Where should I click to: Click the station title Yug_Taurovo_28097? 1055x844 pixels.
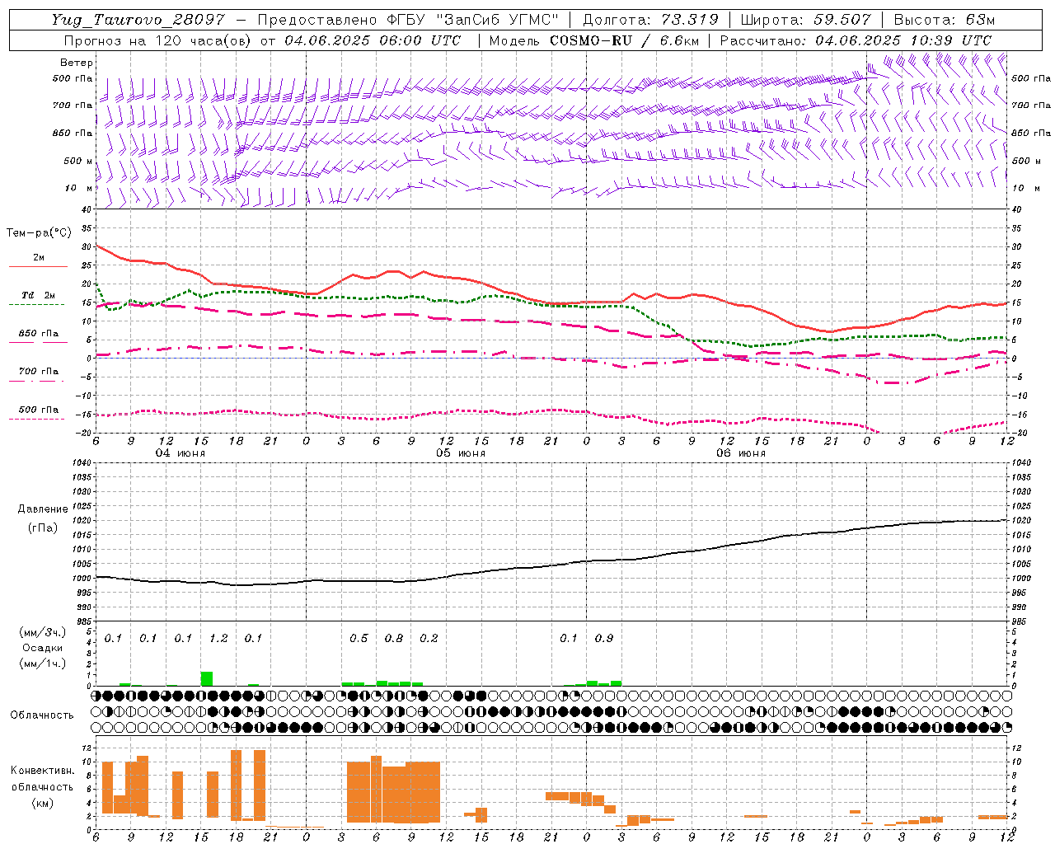137,20
